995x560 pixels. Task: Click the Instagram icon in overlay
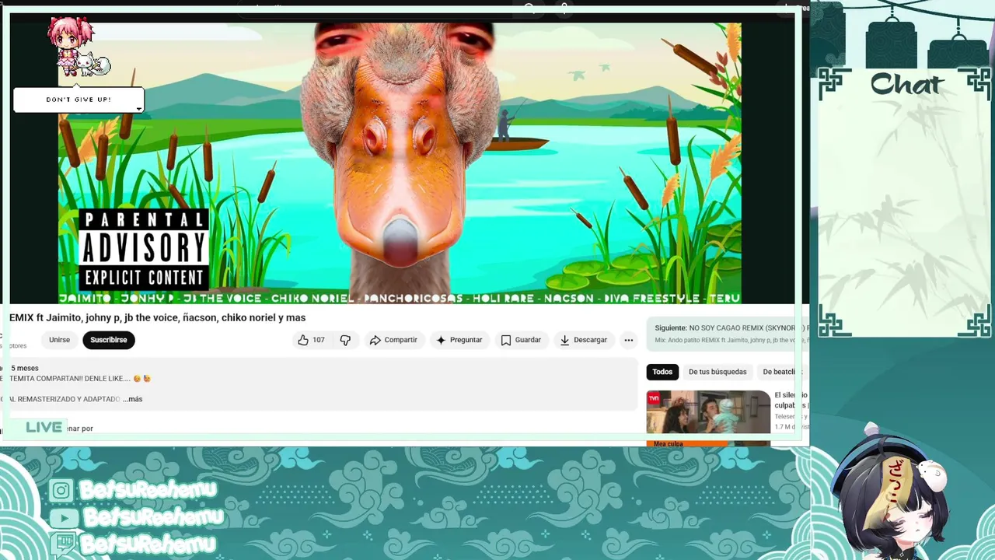tap(61, 490)
